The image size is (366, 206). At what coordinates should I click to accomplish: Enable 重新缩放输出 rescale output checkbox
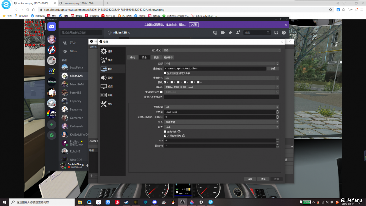click(x=161, y=92)
